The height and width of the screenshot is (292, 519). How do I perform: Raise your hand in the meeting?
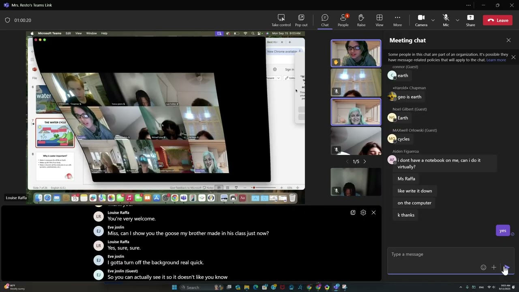click(x=361, y=20)
